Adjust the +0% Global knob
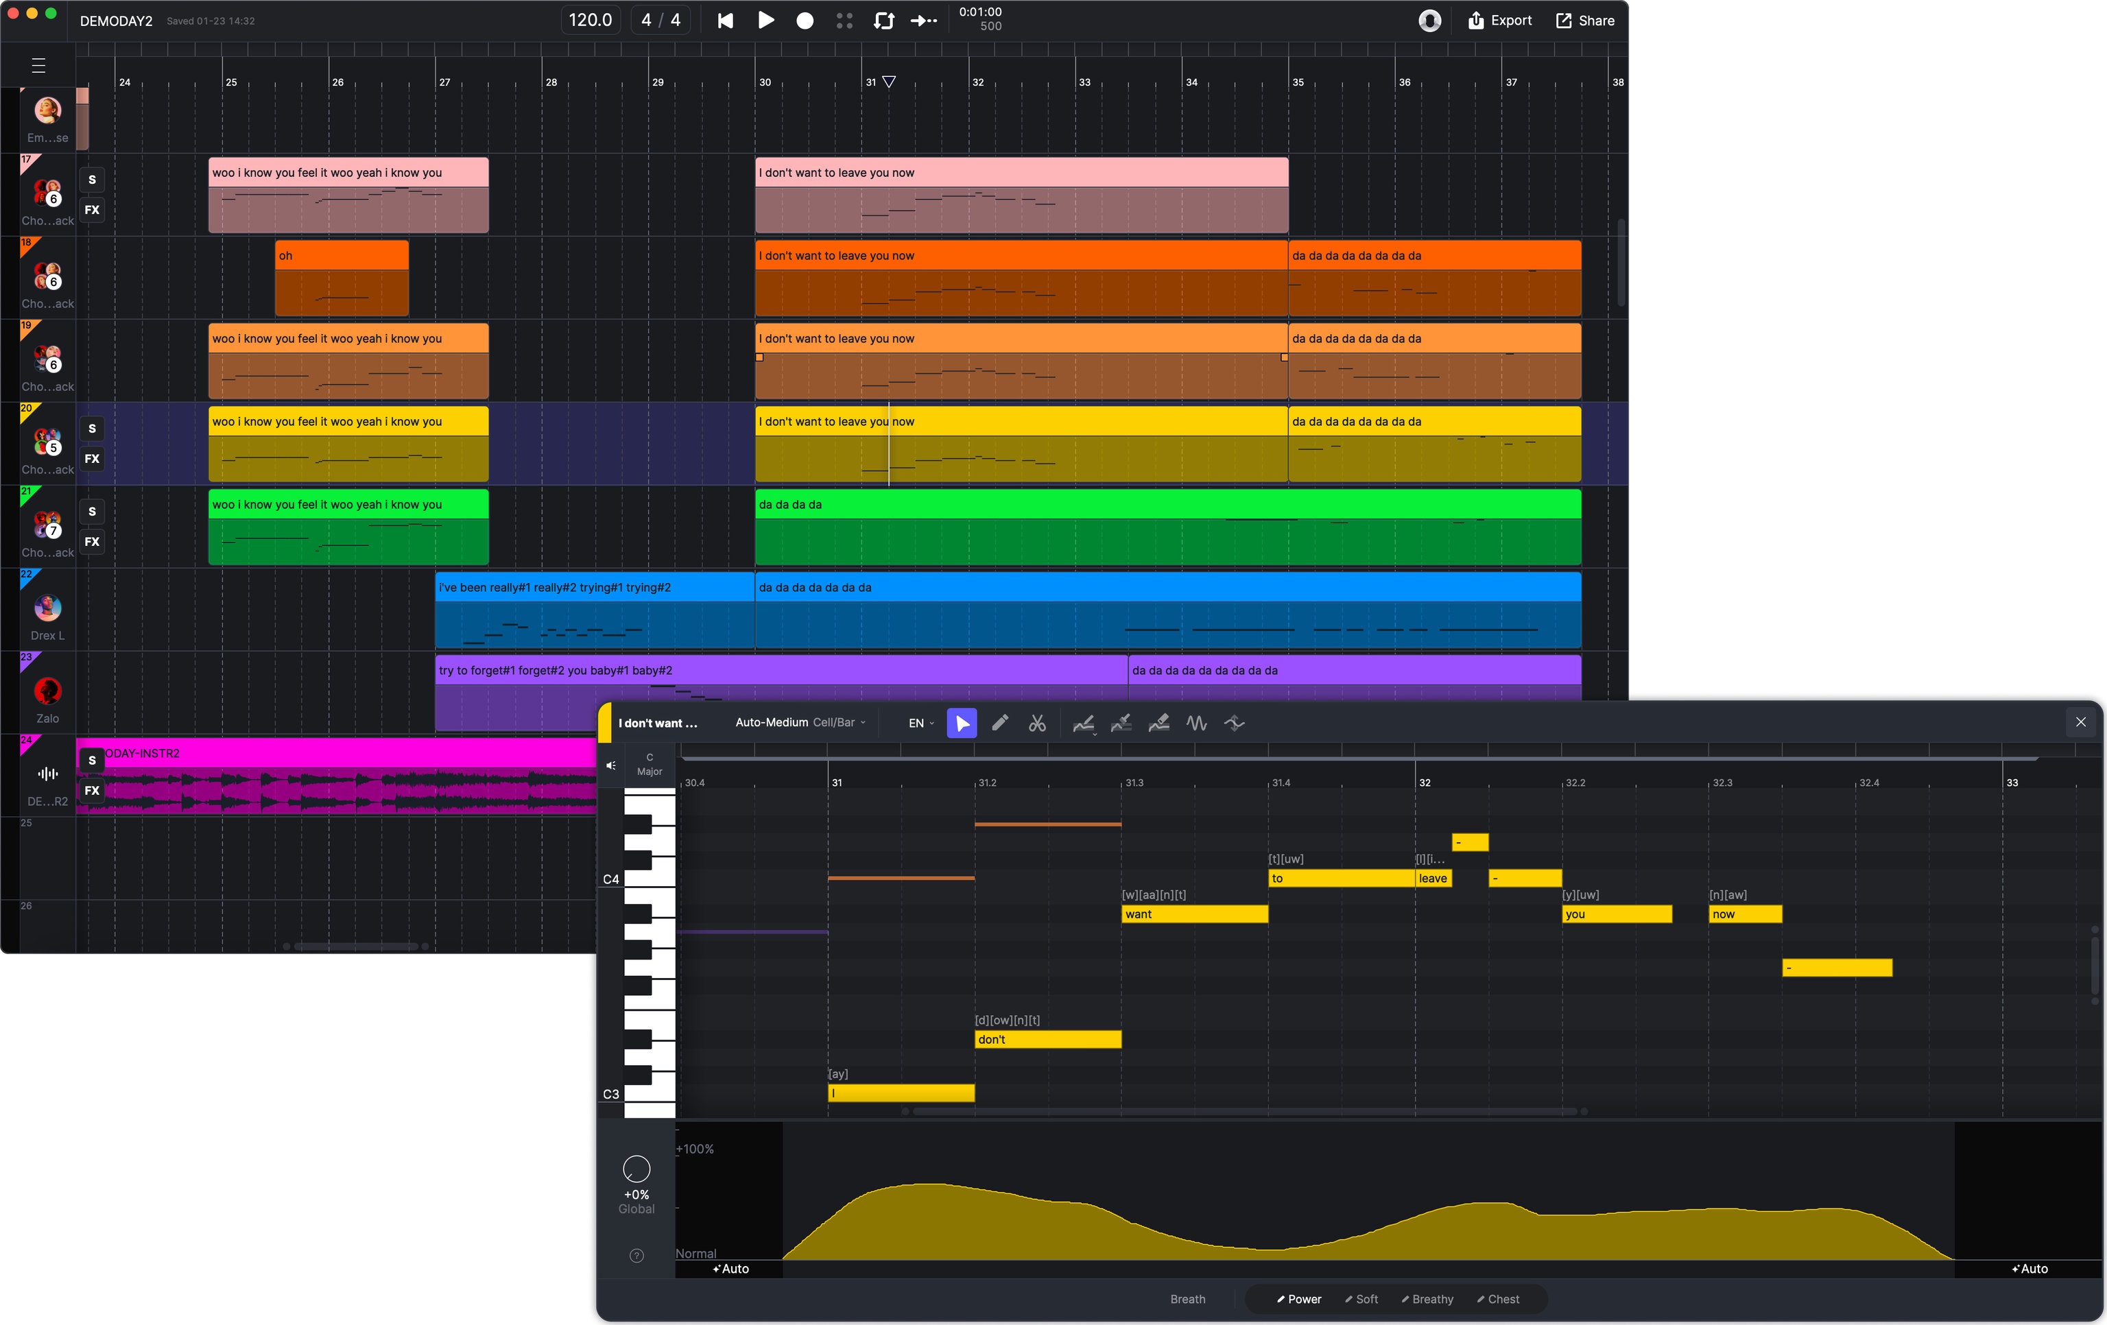The image size is (2107, 1325). [636, 1170]
